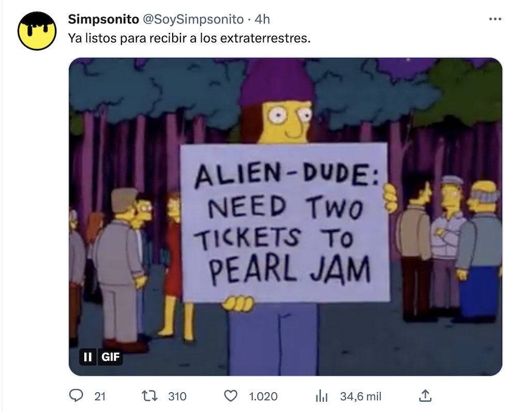Image resolution: width=517 pixels, height=412 pixels.
Task: Open the reply comment icon
Action: (x=76, y=395)
